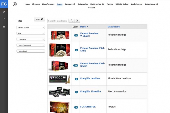Open the rifle type dropdown
Viewport: 170px width, 113px height.
(x=31, y=33)
